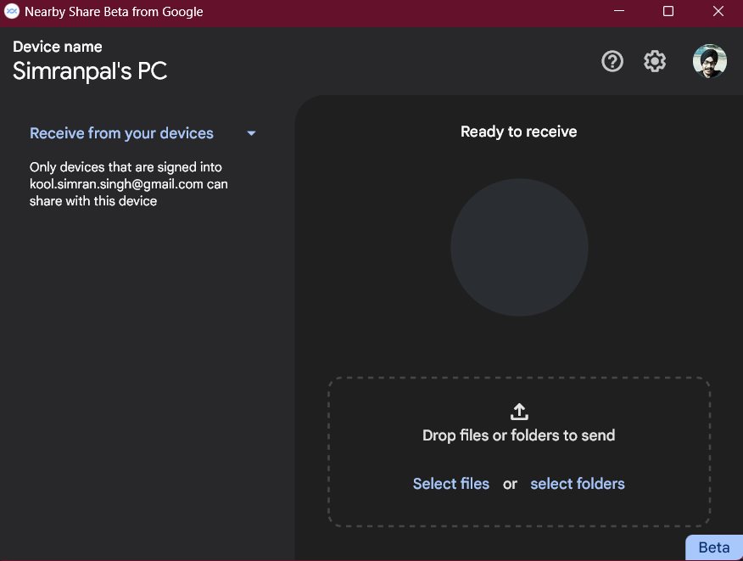Image resolution: width=743 pixels, height=561 pixels.
Task: Open settings with the gear icon
Action: 655,61
